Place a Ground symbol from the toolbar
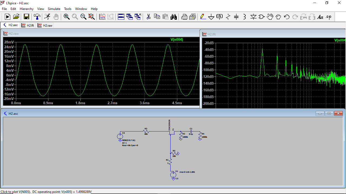The height and width of the screenshot is (194, 346). coord(211,17)
